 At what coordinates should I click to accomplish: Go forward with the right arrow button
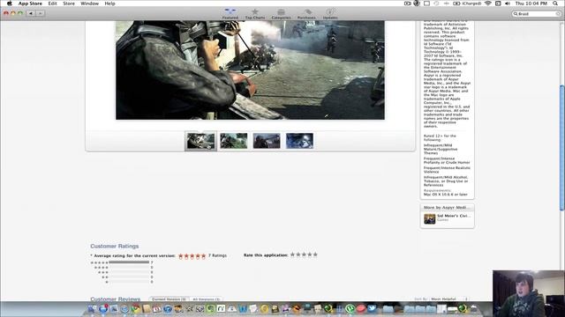pos(40,13)
